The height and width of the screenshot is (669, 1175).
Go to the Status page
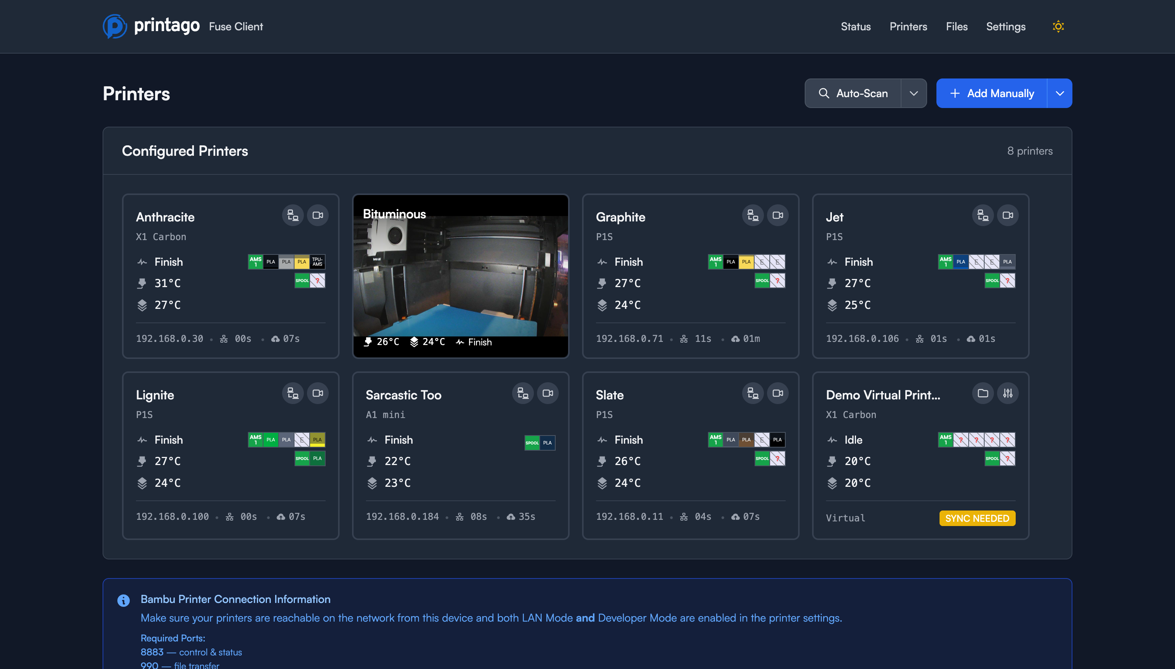pyautogui.click(x=855, y=27)
